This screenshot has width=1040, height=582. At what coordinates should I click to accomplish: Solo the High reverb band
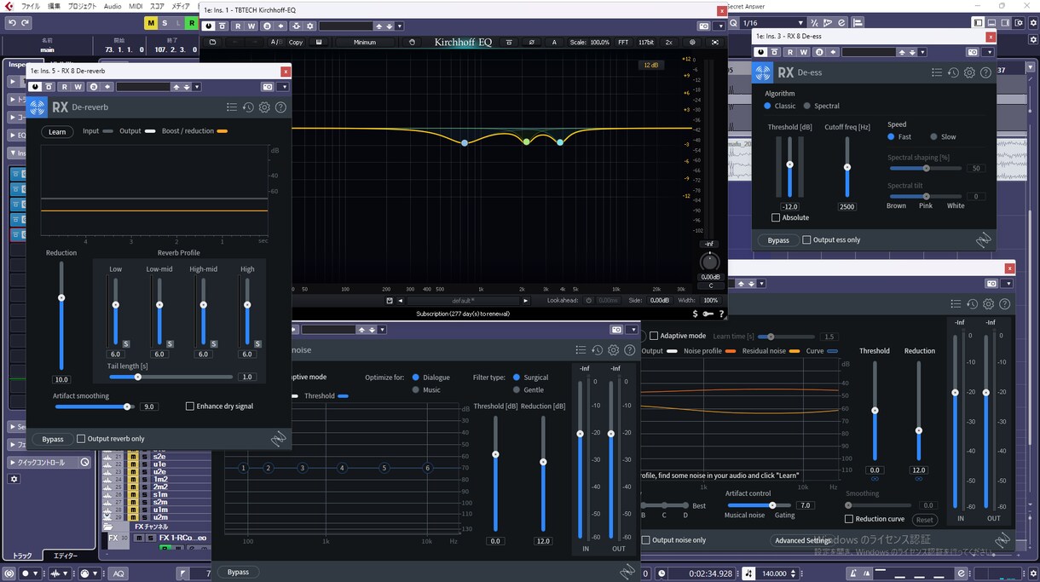pos(257,343)
